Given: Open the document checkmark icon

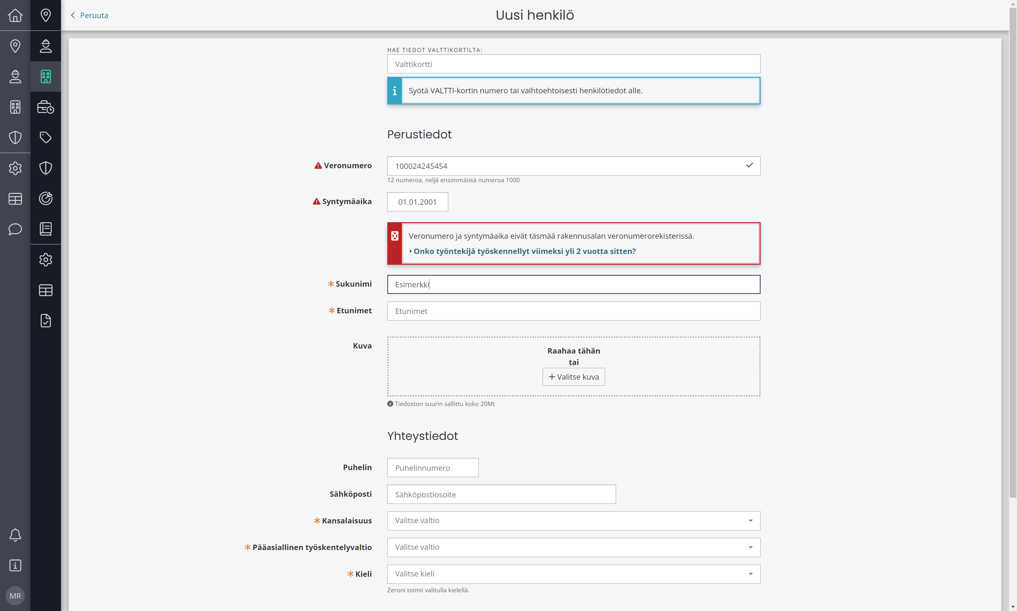Looking at the screenshot, I should pyautogui.click(x=46, y=321).
